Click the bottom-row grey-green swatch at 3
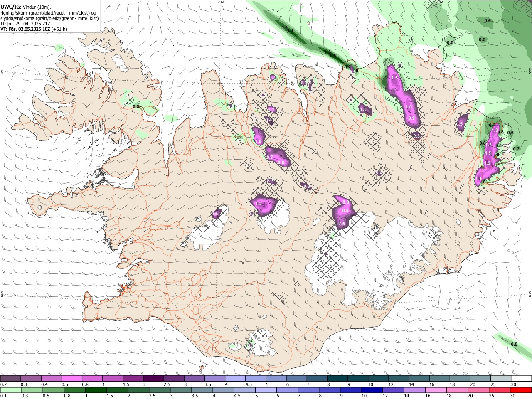The height and width of the screenshot is (399, 532). 181,390
